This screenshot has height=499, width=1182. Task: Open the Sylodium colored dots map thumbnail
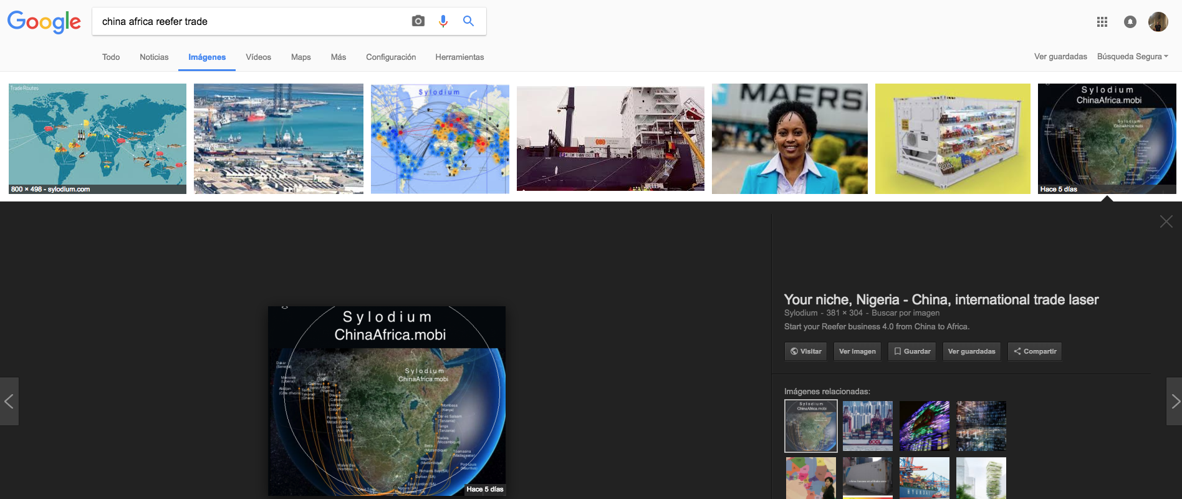pyautogui.click(x=440, y=138)
